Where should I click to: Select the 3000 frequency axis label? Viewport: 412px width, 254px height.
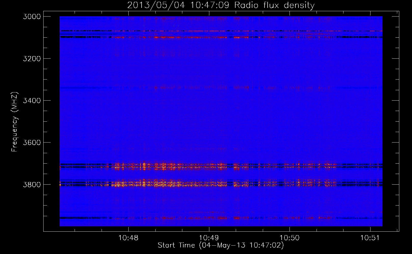coord(32,17)
